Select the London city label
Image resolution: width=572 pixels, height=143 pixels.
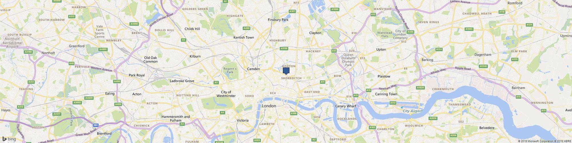269,106
